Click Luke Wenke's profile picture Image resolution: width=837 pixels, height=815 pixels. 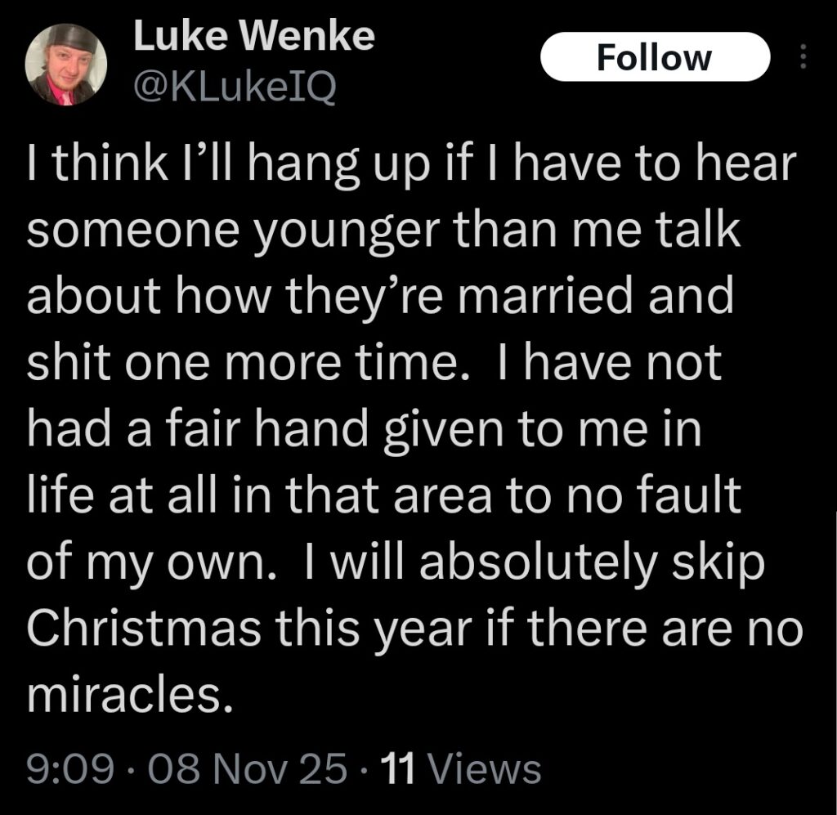[65, 64]
